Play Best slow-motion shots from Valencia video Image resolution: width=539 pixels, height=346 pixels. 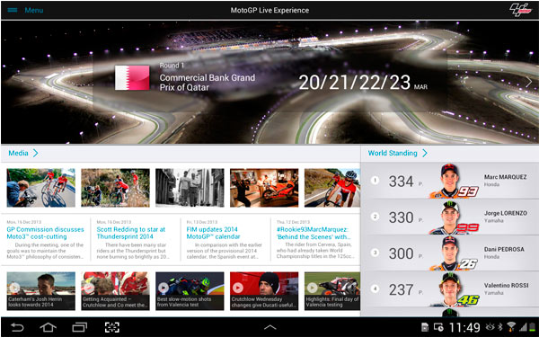coord(190,291)
